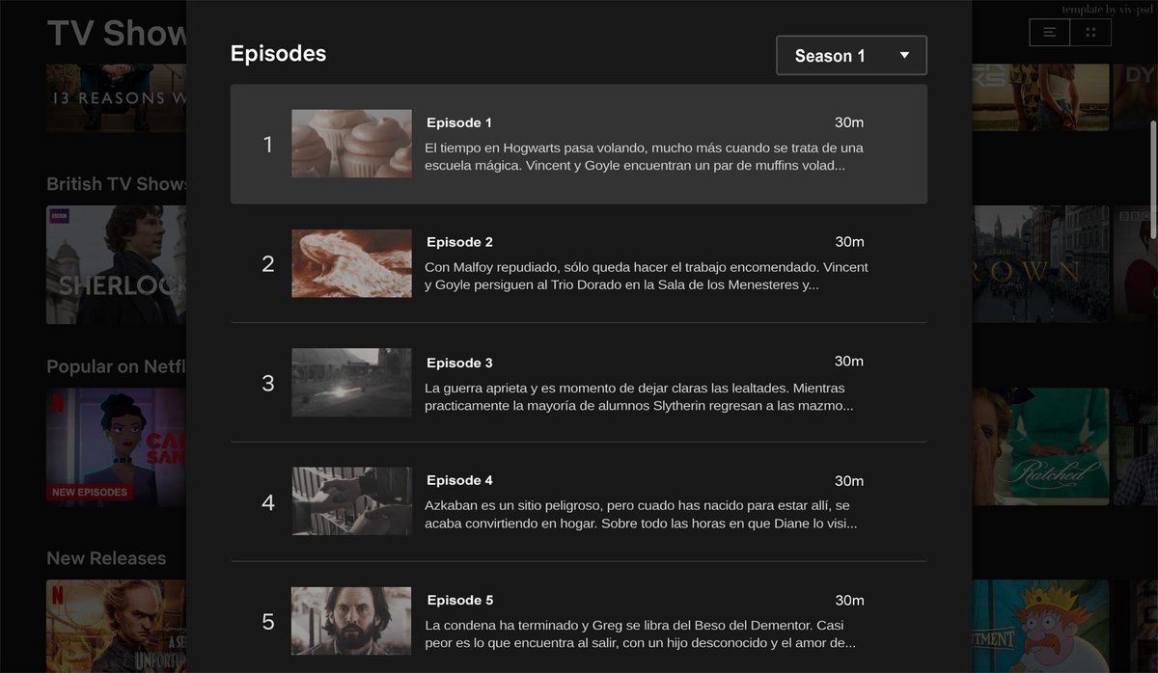Open the Ratched show poster

click(1041, 446)
